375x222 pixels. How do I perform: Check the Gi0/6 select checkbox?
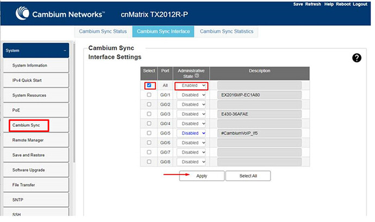(x=149, y=143)
